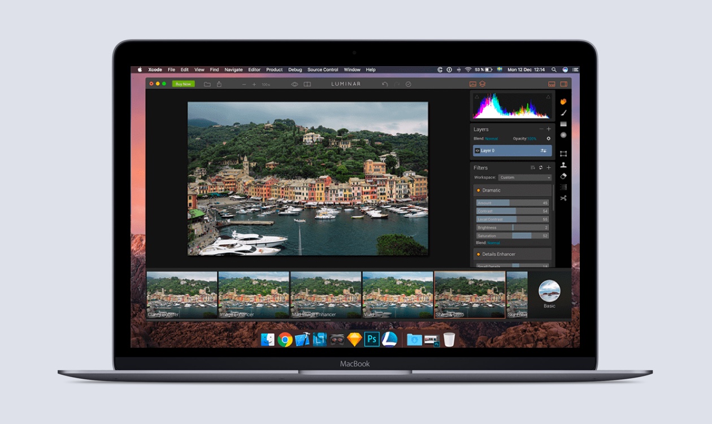Select the Layer 0 row

coord(513,151)
